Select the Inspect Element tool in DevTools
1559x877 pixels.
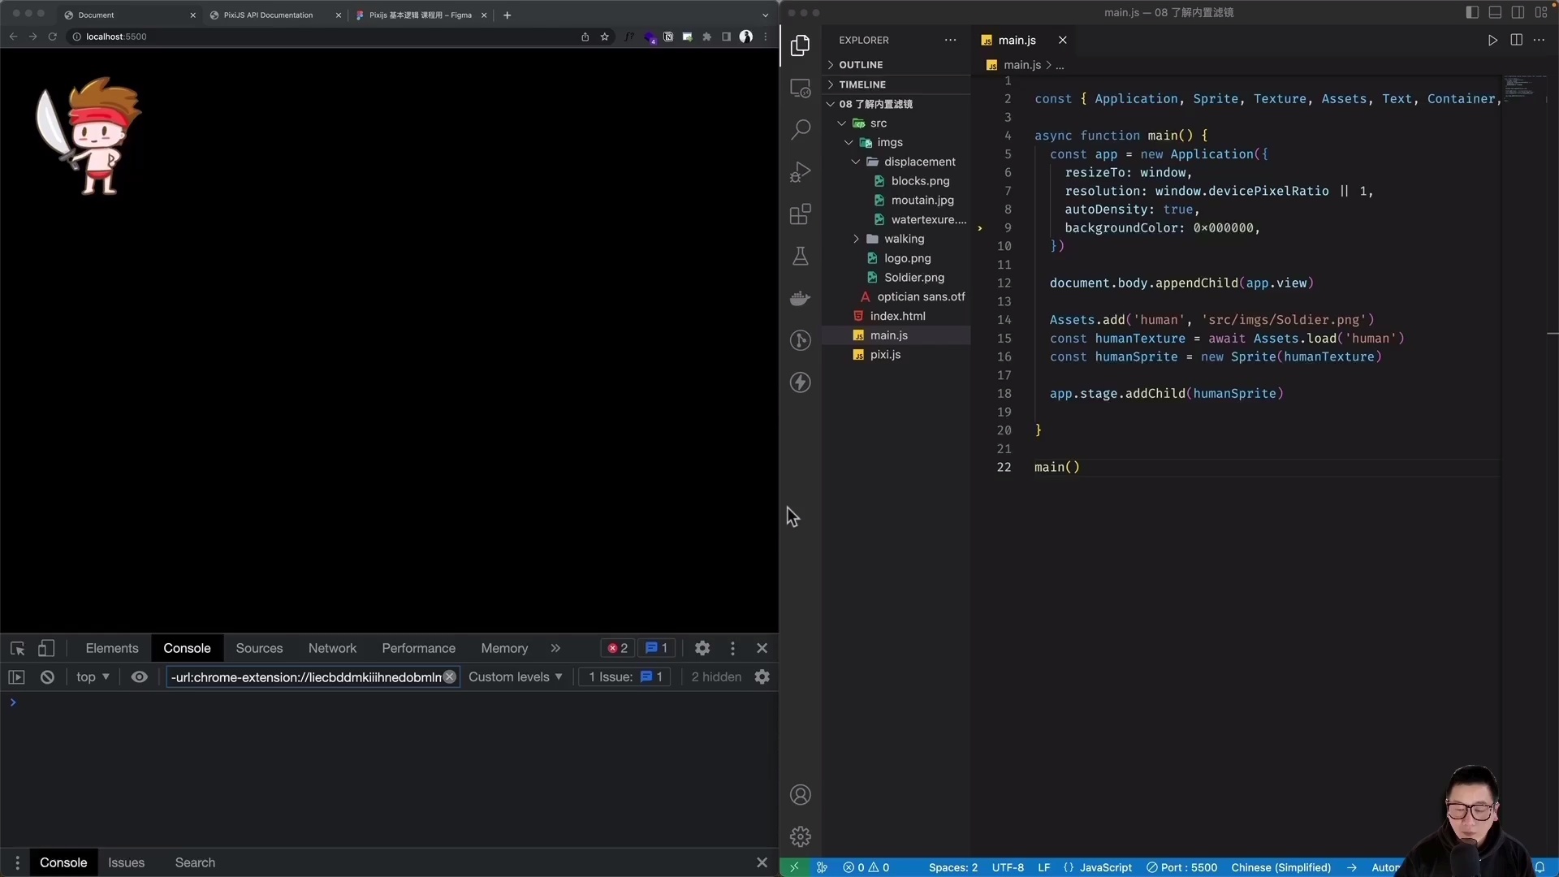17,648
